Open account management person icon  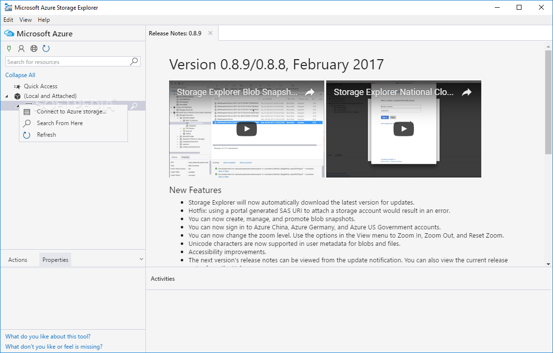coord(21,48)
